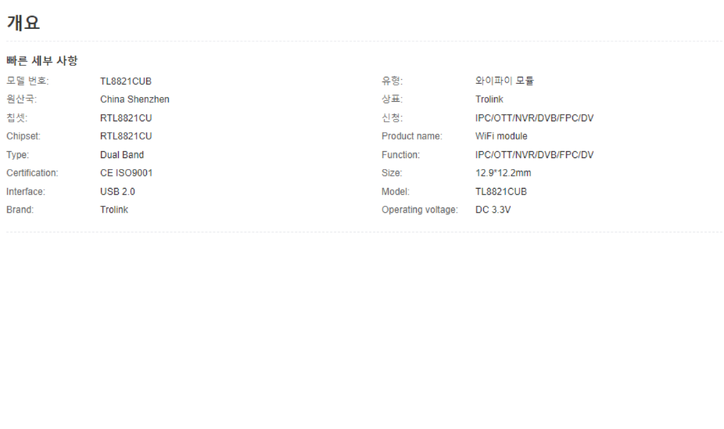The width and height of the screenshot is (724, 429).
Task: Select the 'WiFi module' value
Action: (501, 136)
